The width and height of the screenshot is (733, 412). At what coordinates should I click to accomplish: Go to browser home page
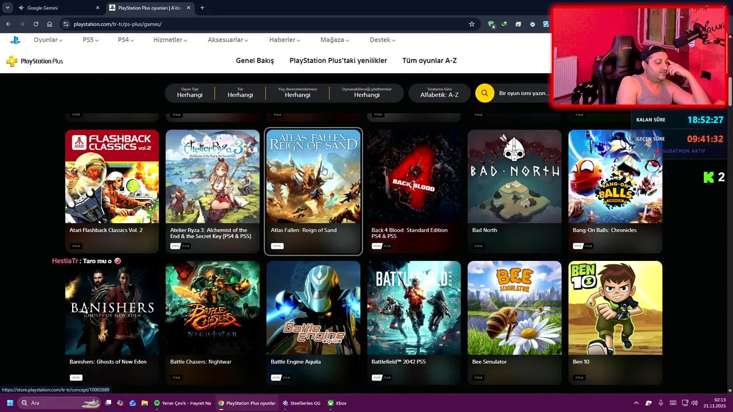coord(50,24)
